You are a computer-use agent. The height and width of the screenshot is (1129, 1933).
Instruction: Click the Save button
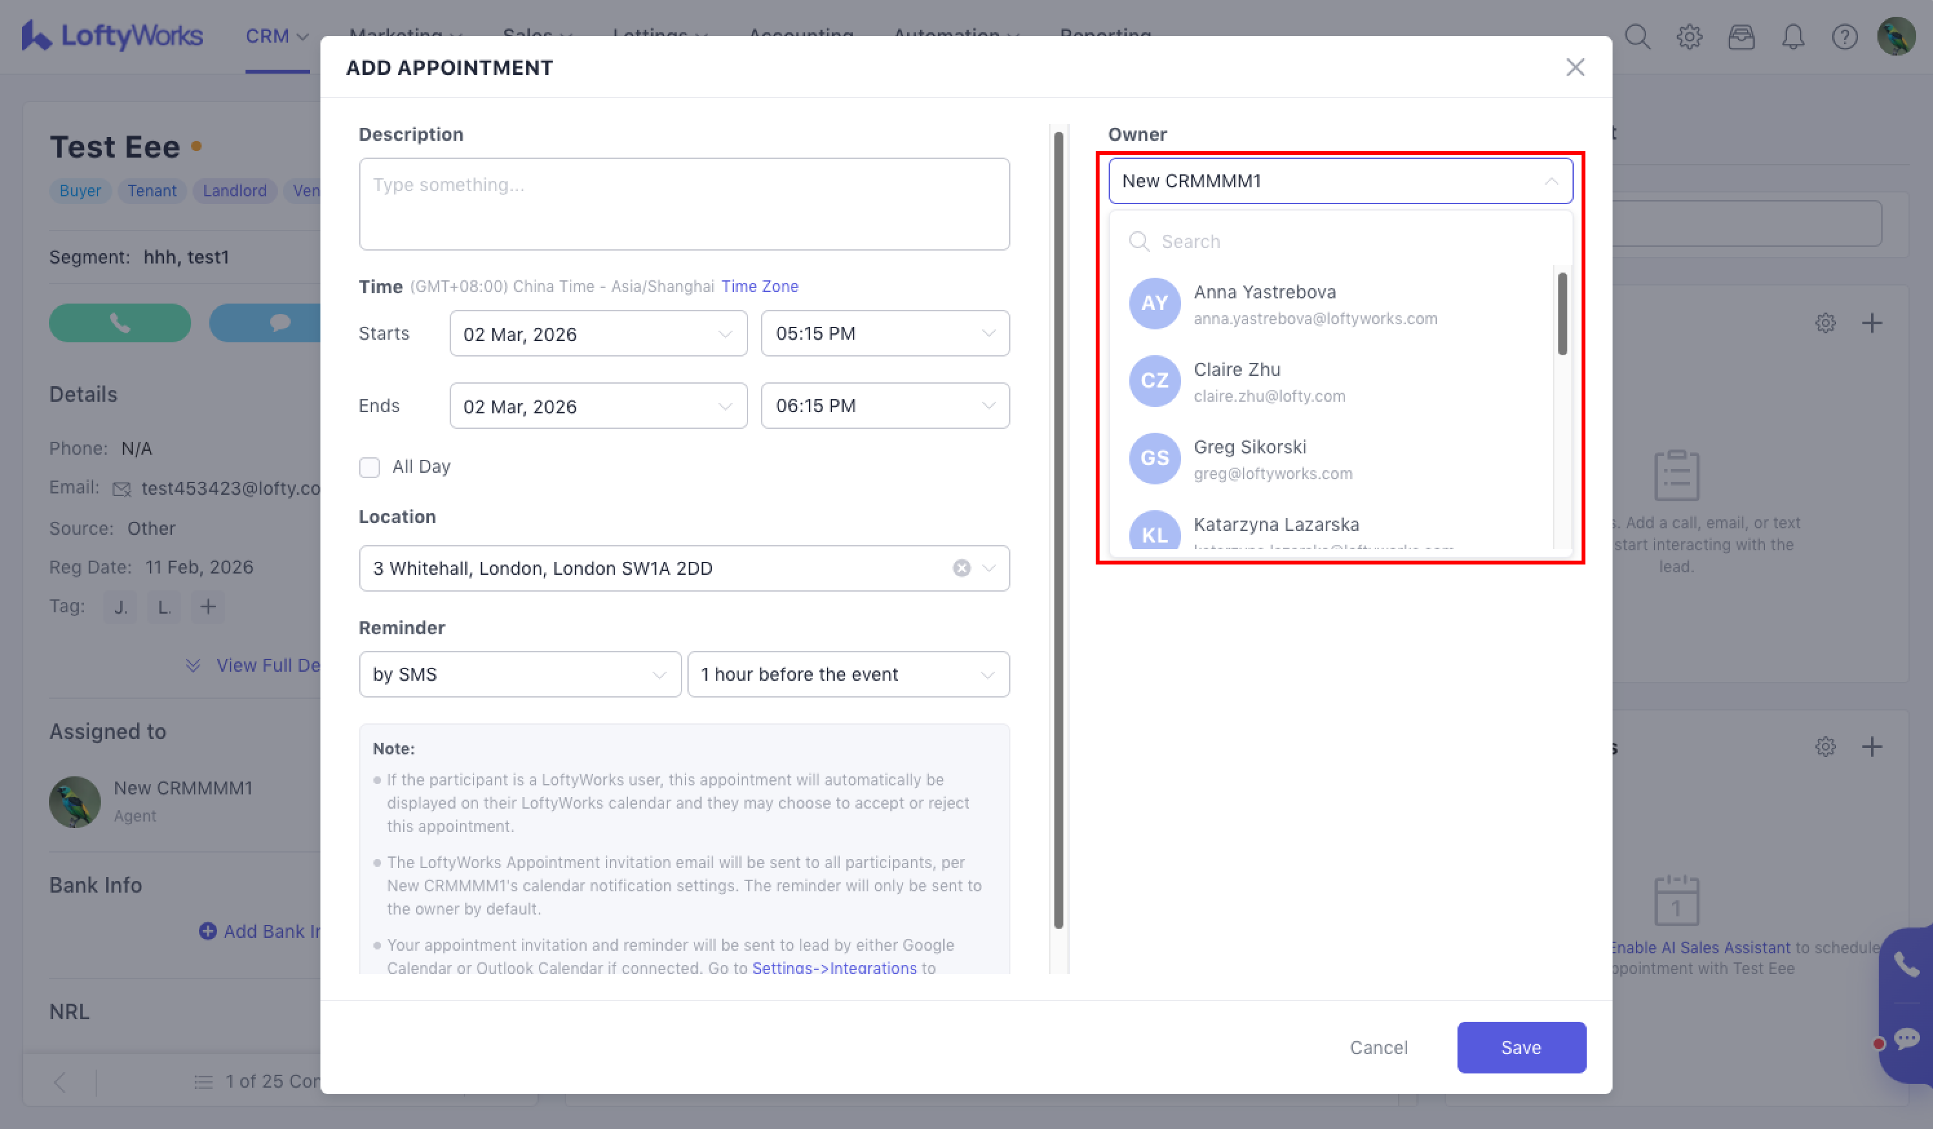(x=1520, y=1047)
